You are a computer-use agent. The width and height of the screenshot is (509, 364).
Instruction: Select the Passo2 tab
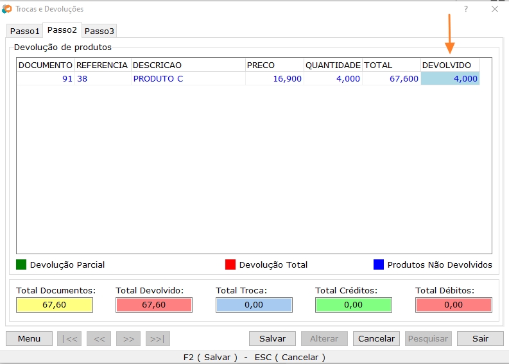pyautogui.click(x=62, y=30)
